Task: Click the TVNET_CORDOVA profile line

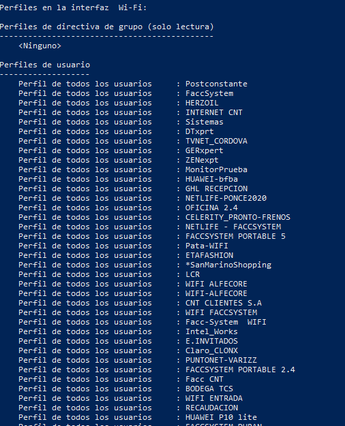Action: point(216,141)
